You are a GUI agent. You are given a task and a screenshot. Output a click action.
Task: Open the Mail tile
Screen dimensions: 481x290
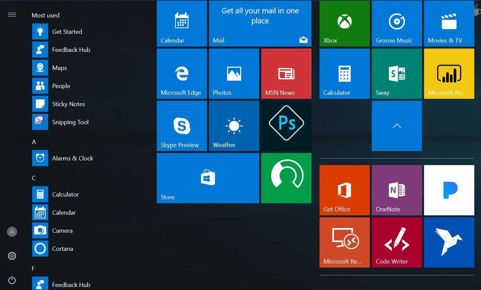pyautogui.click(x=260, y=23)
